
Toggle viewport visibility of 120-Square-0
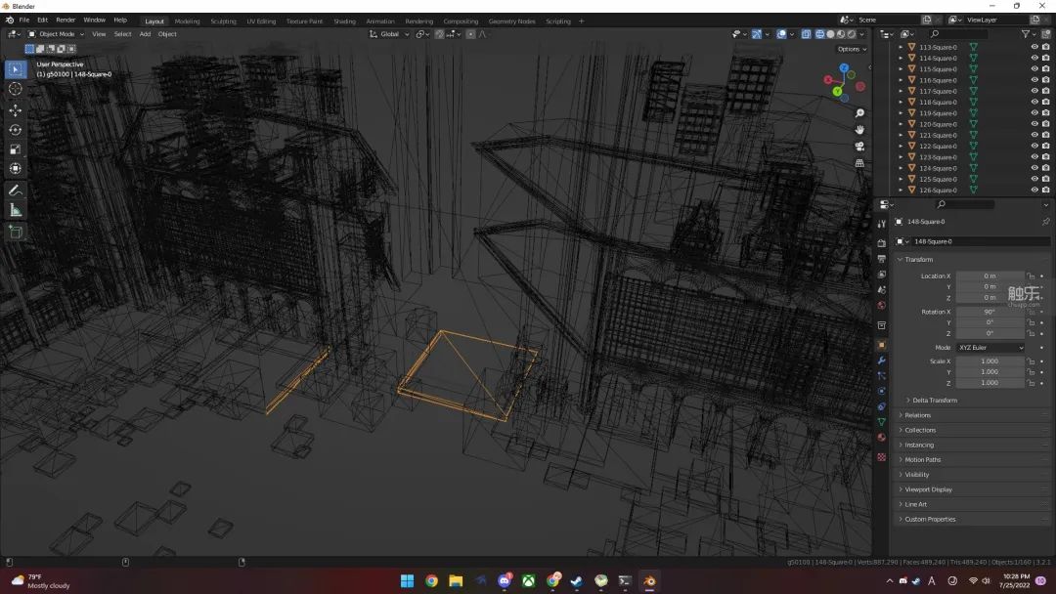pyautogui.click(x=1034, y=124)
